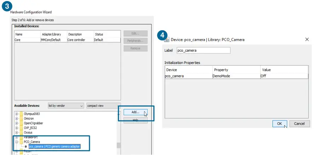Click the Label input field
Image resolution: width=316 pixels, height=155 pixels.
(203, 50)
